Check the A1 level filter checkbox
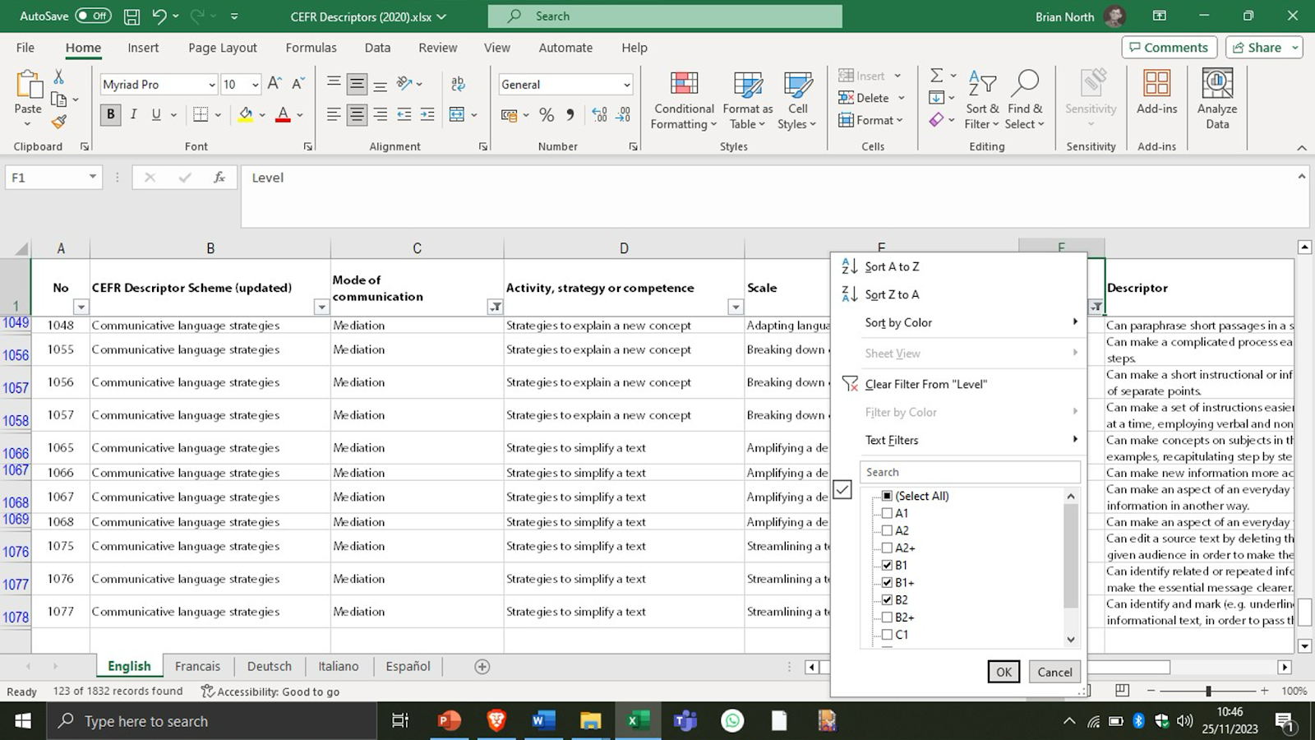This screenshot has width=1315, height=740. (887, 513)
